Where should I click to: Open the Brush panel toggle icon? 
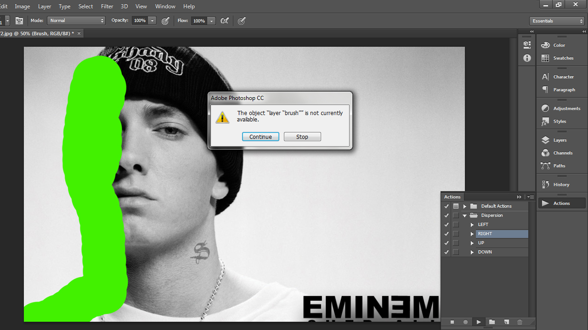[19, 21]
